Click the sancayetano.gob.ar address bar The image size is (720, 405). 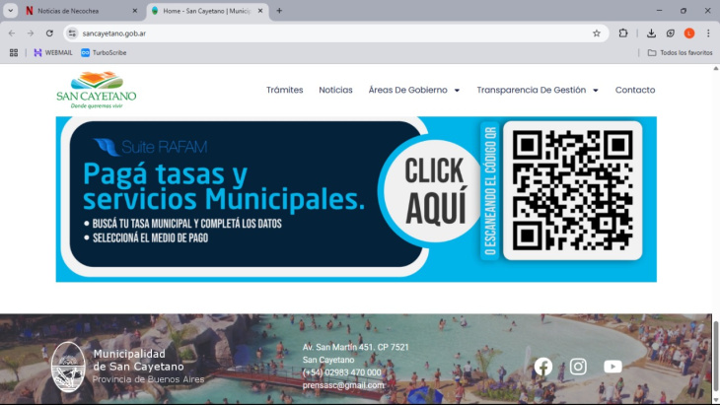coord(335,34)
